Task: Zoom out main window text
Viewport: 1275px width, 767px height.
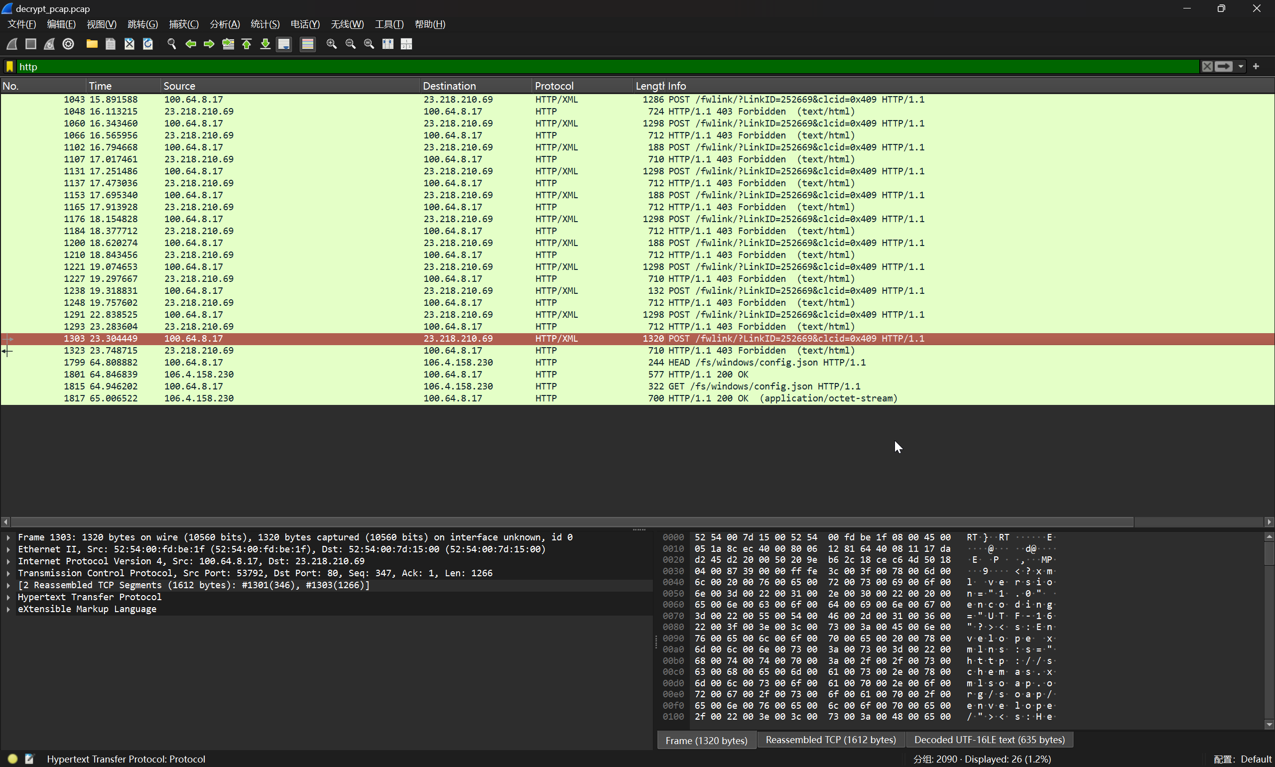Action: pos(351,44)
